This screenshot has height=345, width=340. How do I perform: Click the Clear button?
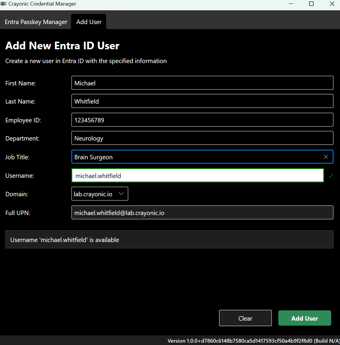[x=245, y=318]
